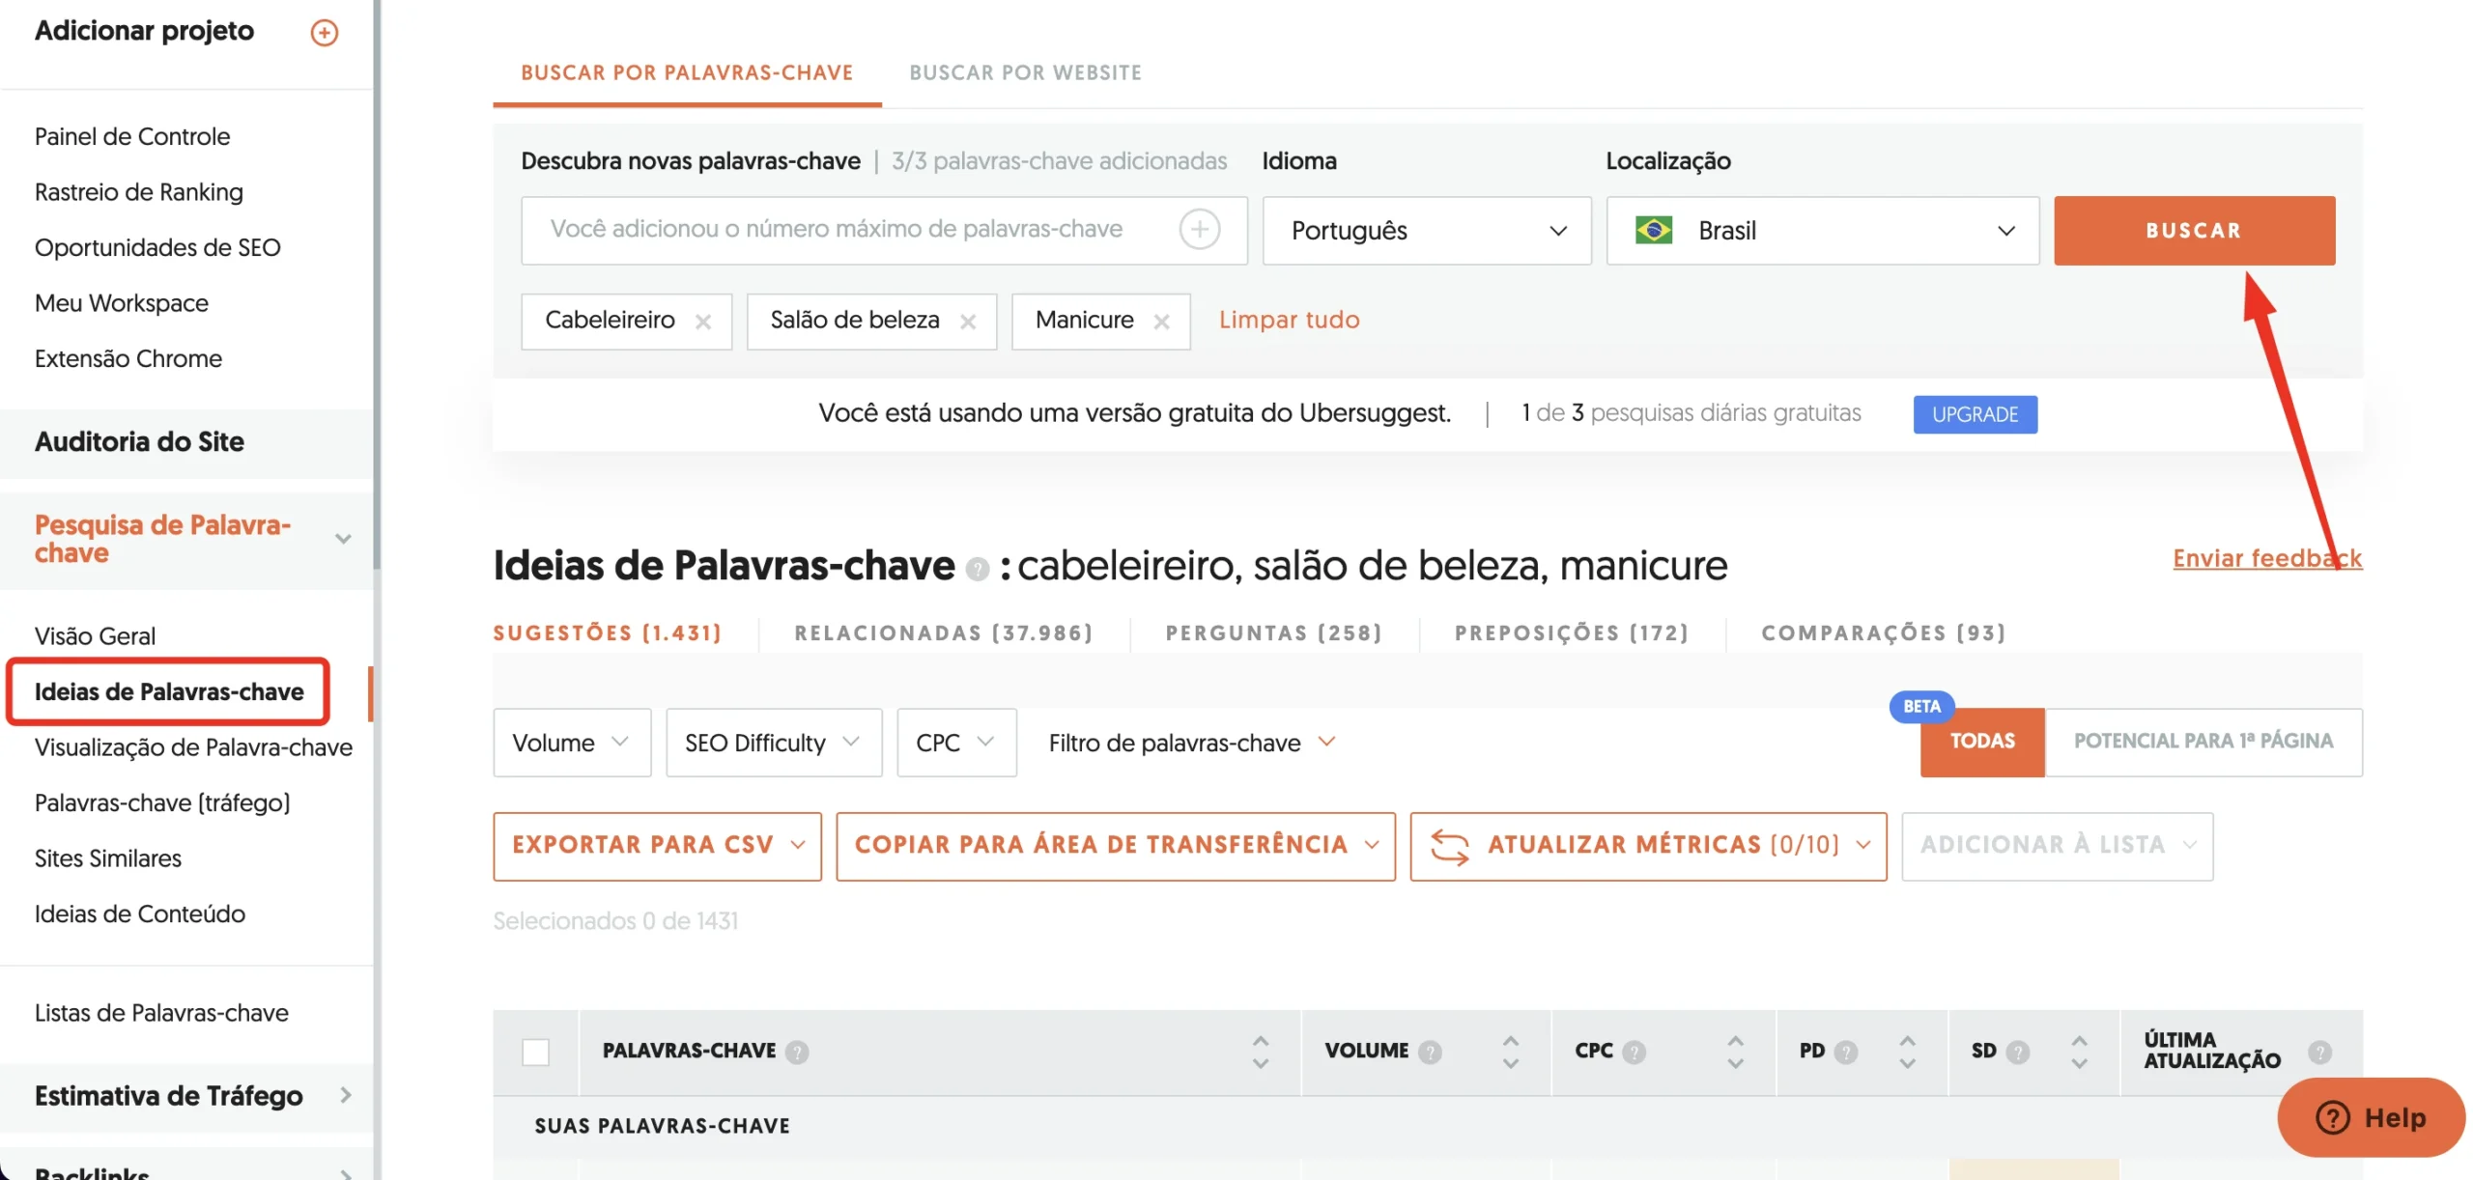This screenshot has height=1180, width=2473.
Task: Open Visualização de Palavra-chave in sidebar
Action: (x=193, y=746)
